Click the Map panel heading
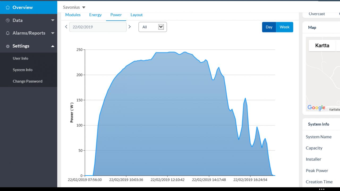The height and width of the screenshot is (191, 340). click(x=312, y=27)
